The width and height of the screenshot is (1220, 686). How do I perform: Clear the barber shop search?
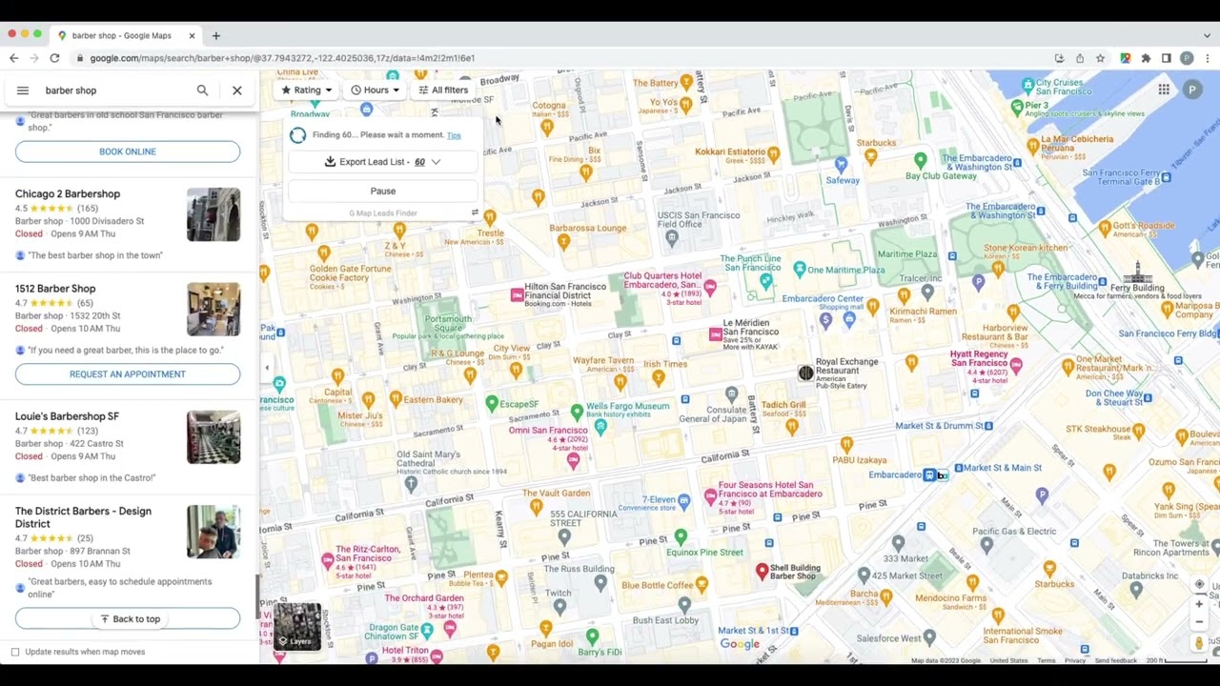[237, 91]
